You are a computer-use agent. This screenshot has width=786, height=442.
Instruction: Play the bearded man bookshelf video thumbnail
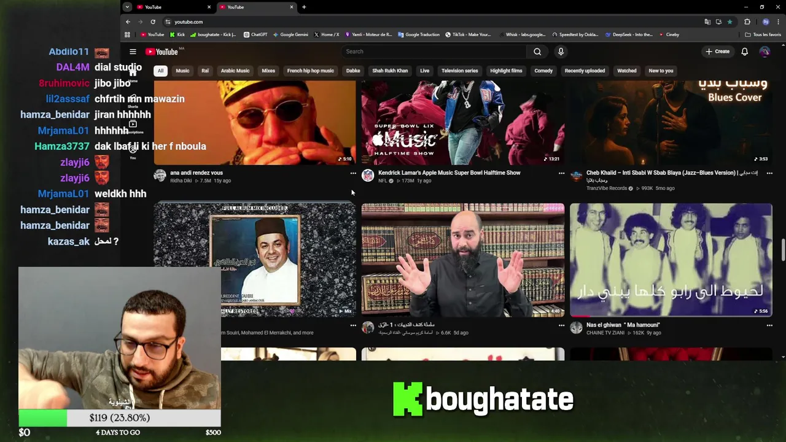tap(462, 260)
